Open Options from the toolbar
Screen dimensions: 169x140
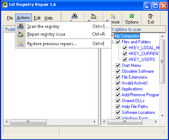(132, 19)
